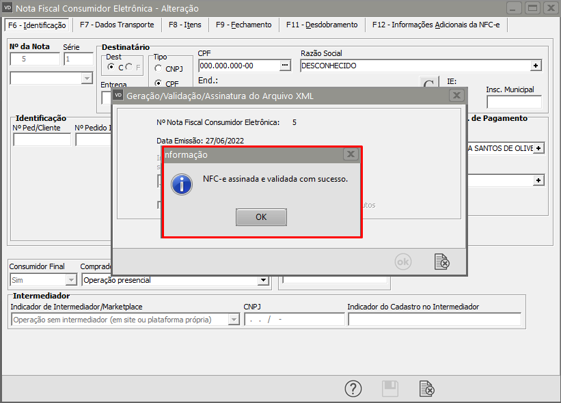Open F12 - Informações Adicionais da NFC-e tab
This screenshot has width=561, height=403.
[x=436, y=25]
